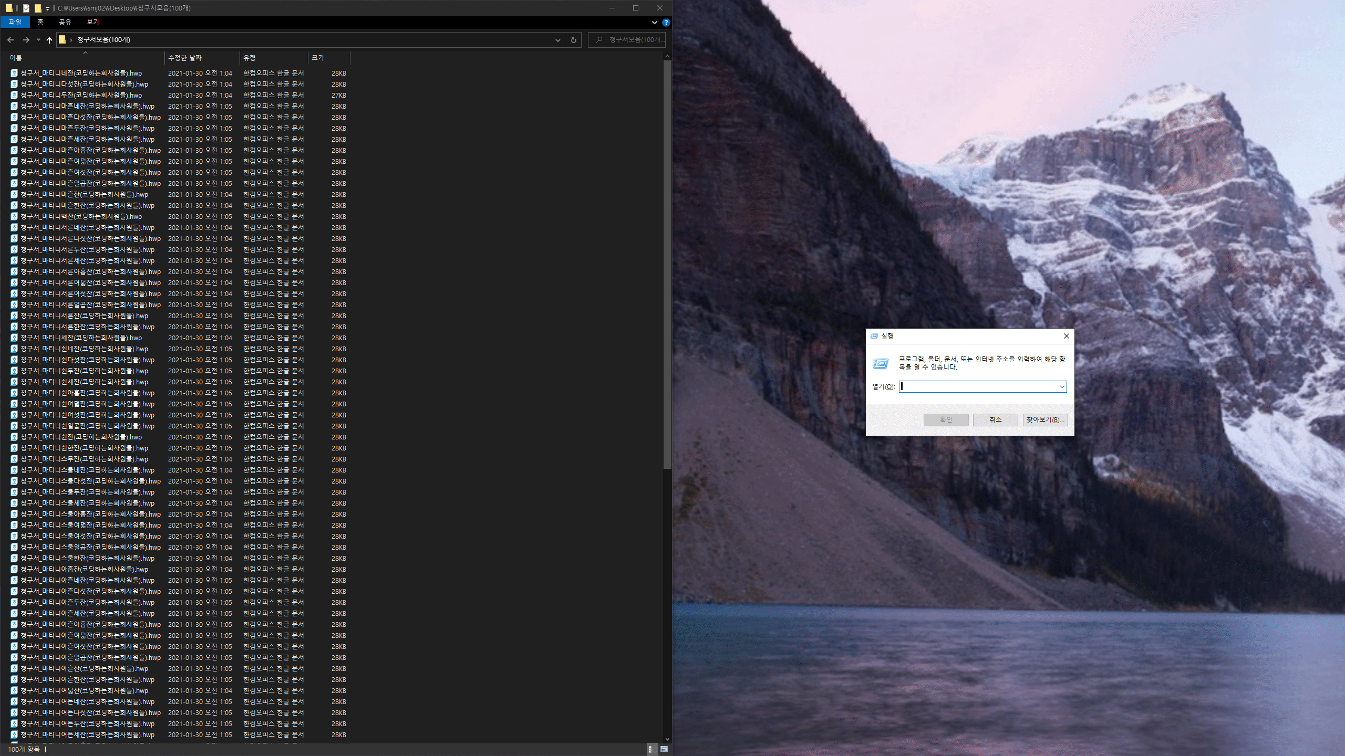
Task: Refresh the folder with the refresh icon
Action: click(573, 40)
